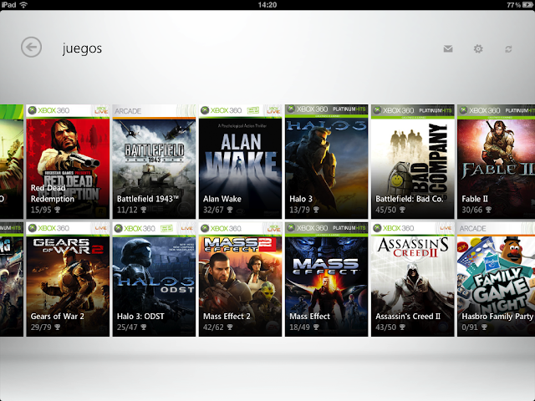535x401 pixels.
Task: Click the 43/50 achievements count
Action: pos(386,327)
